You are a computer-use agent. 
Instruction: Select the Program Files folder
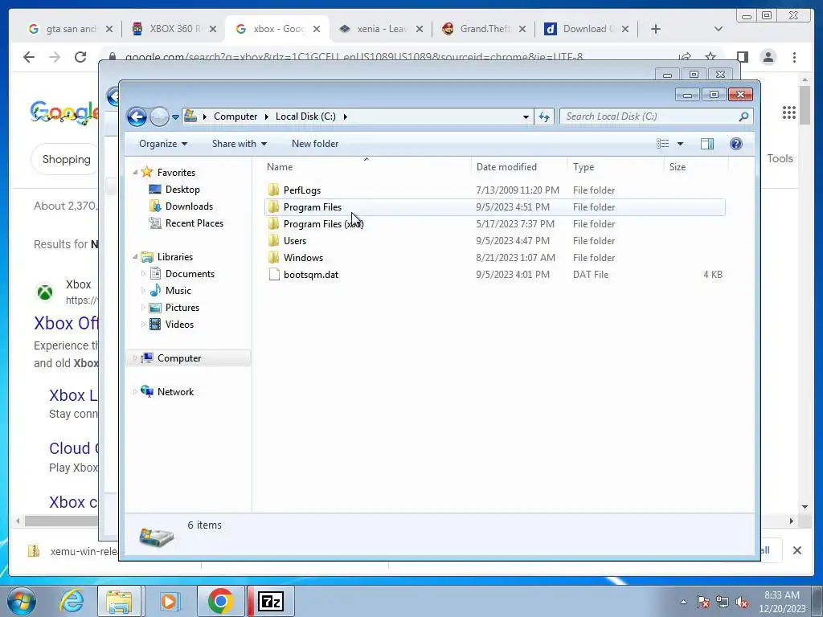pyautogui.click(x=495, y=206)
